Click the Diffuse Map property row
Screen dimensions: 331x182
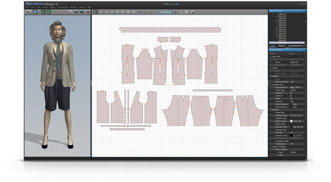click(287, 124)
